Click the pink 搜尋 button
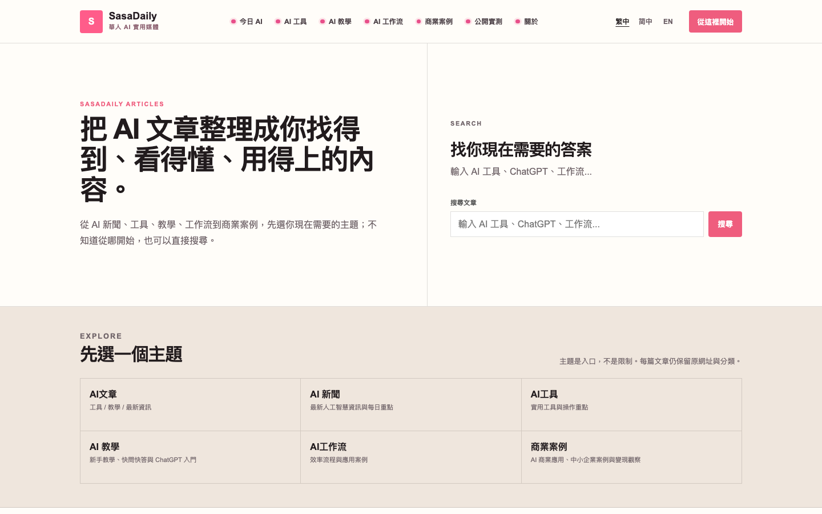822x514 pixels. click(725, 224)
